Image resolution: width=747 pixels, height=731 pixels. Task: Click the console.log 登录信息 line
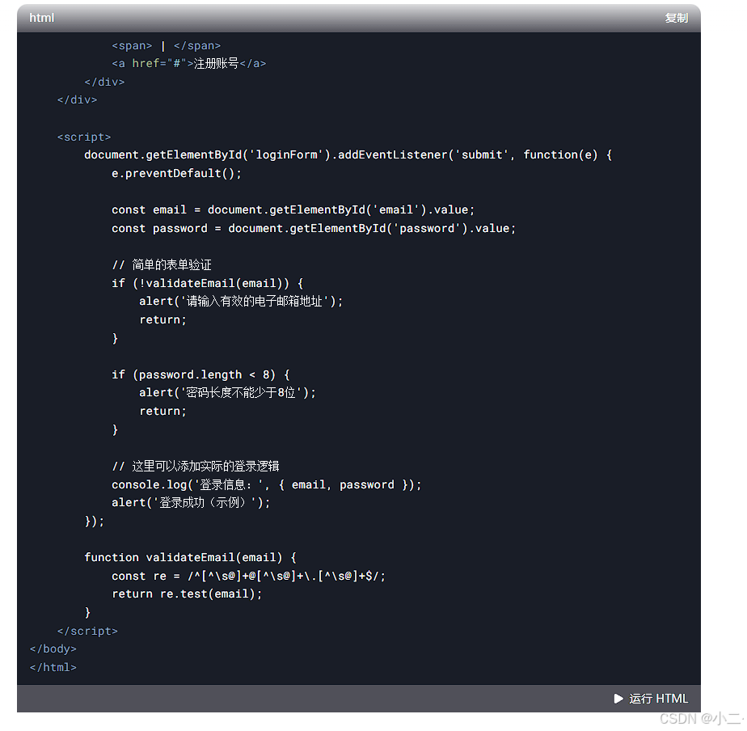tap(266, 484)
